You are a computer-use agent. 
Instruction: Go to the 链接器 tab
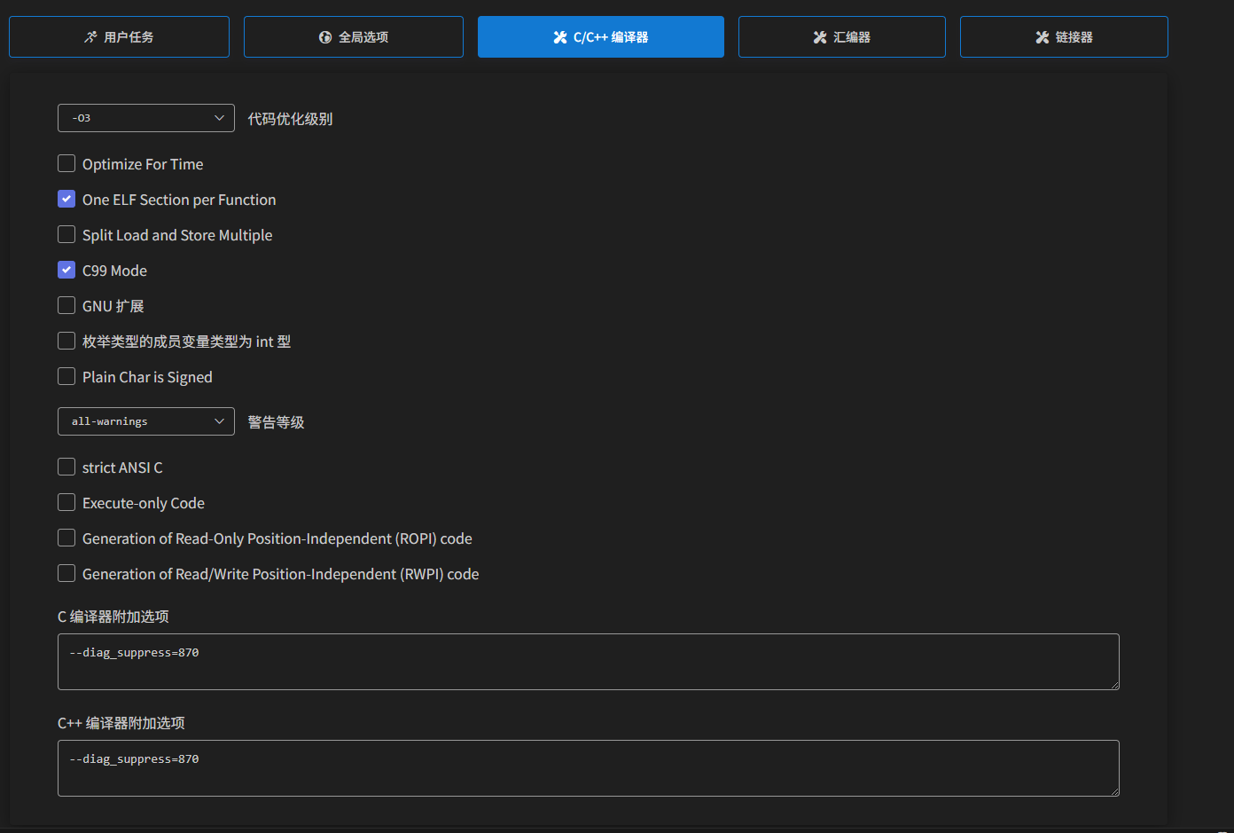[x=1064, y=36]
